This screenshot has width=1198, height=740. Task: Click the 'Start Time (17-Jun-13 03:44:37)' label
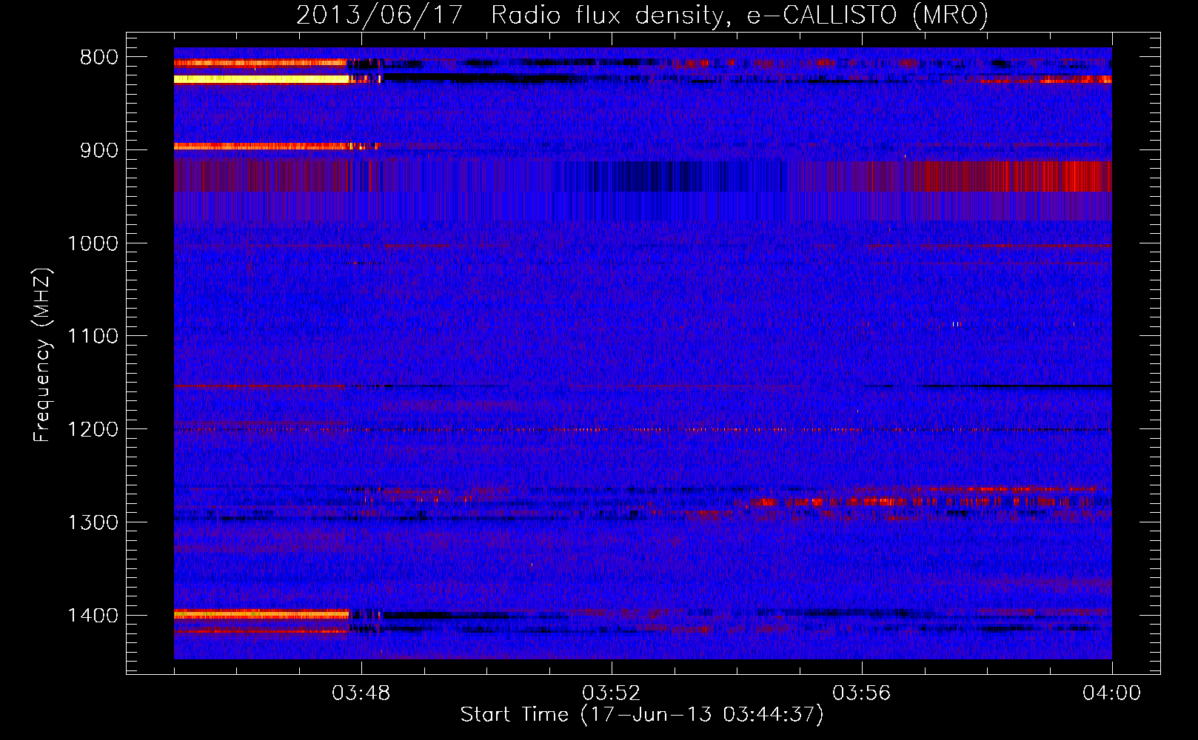point(642,715)
